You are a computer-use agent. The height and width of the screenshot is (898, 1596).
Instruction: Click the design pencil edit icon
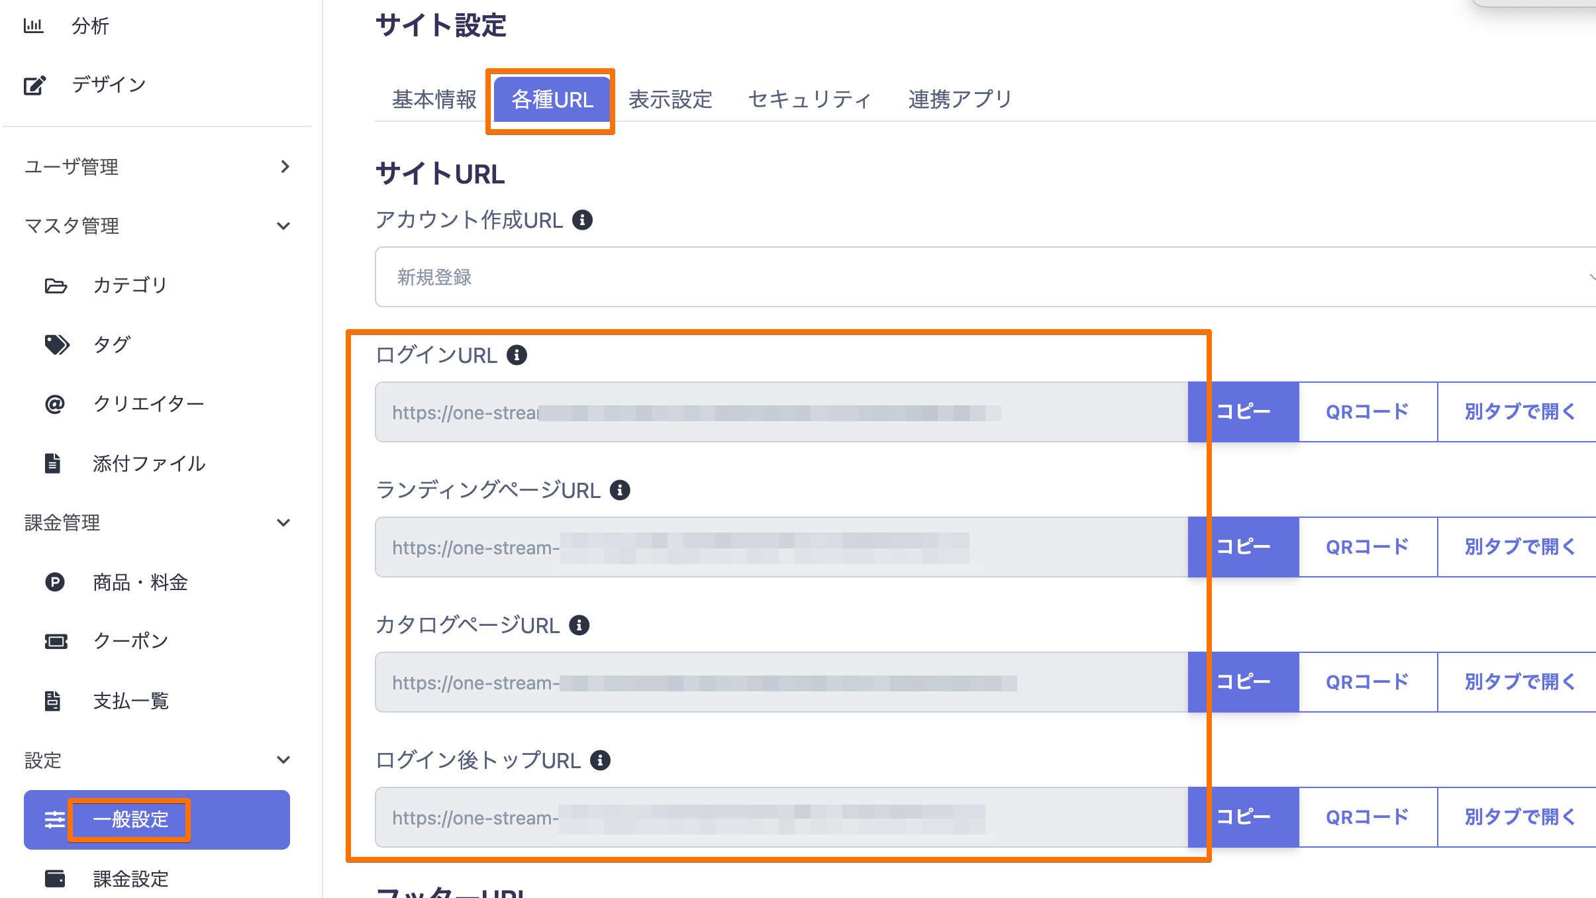pyautogui.click(x=34, y=85)
